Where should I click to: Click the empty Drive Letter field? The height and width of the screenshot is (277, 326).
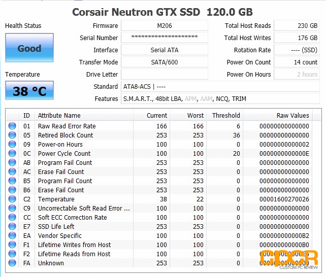tap(165, 75)
